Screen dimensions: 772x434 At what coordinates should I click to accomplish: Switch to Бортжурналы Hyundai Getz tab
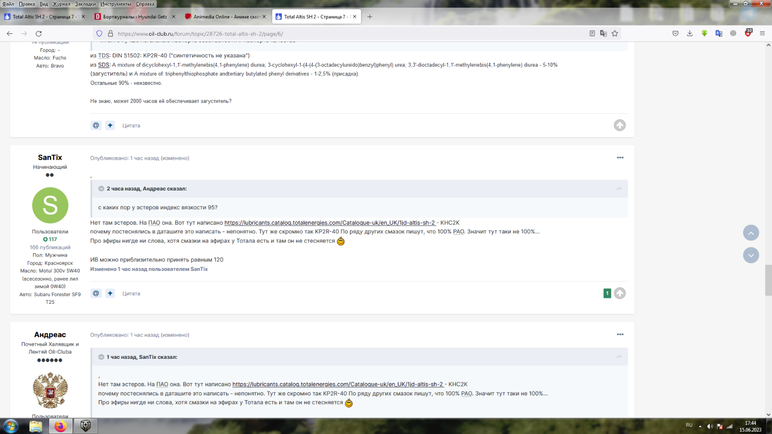[x=135, y=16]
